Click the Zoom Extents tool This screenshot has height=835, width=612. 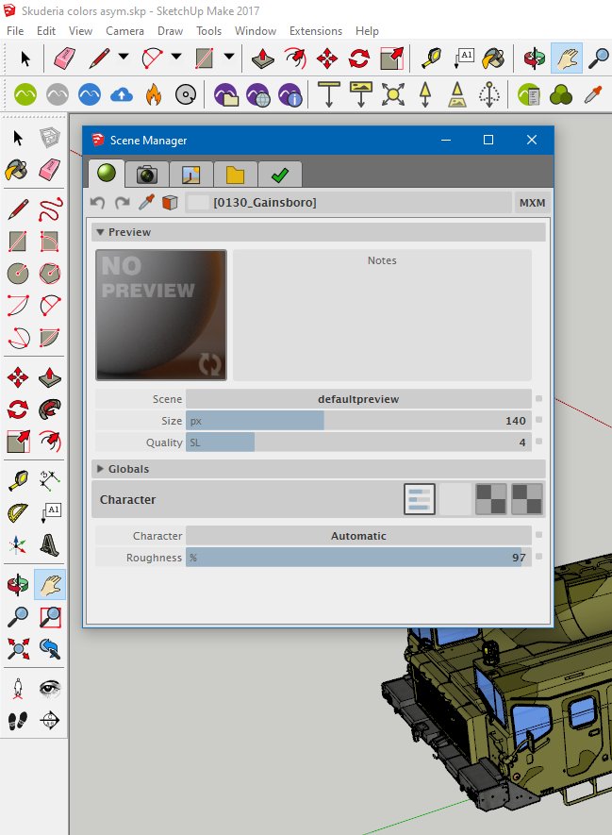click(17, 648)
